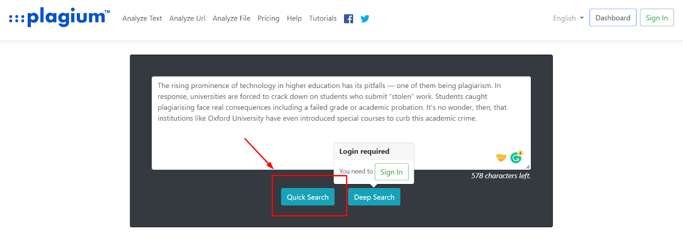Viewport: 683px width, 240px height.
Task: Start a Quick Search
Action: [x=307, y=197]
